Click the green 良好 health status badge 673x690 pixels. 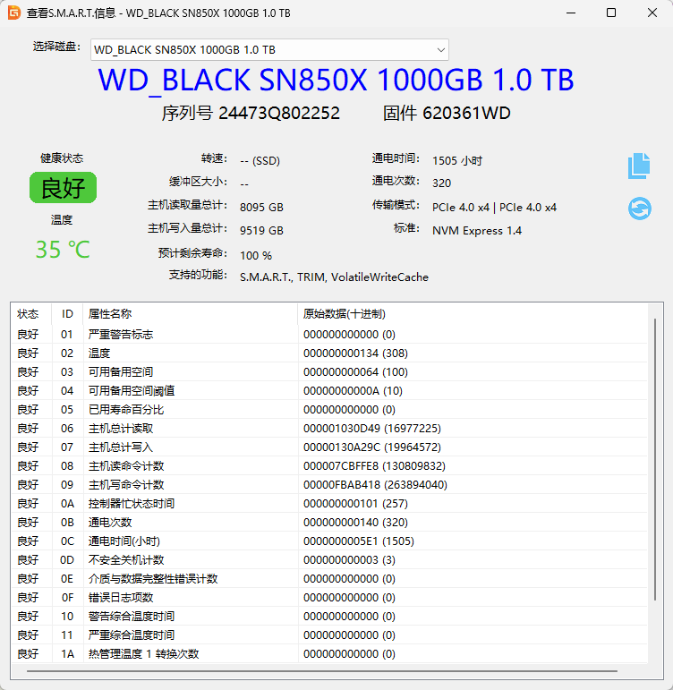pyautogui.click(x=63, y=187)
